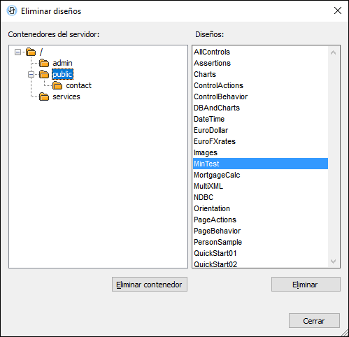Image resolution: width=349 pixels, height=337 pixels.
Task: Click the dialog title bar app icon
Action: (x=12, y=10)
